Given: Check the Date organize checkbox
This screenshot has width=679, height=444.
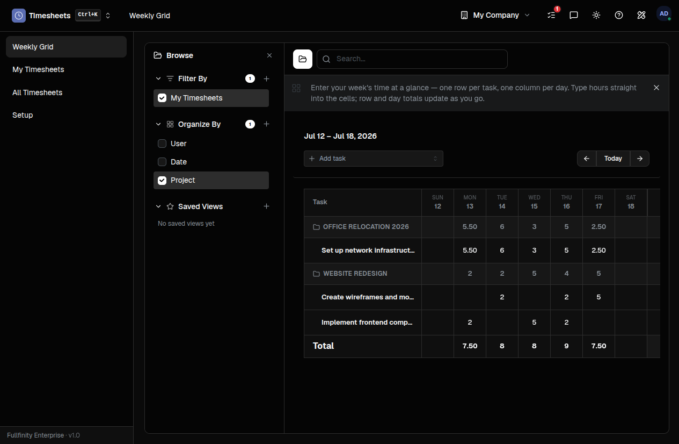Looking at the screenshot, I should click(162, 162).
